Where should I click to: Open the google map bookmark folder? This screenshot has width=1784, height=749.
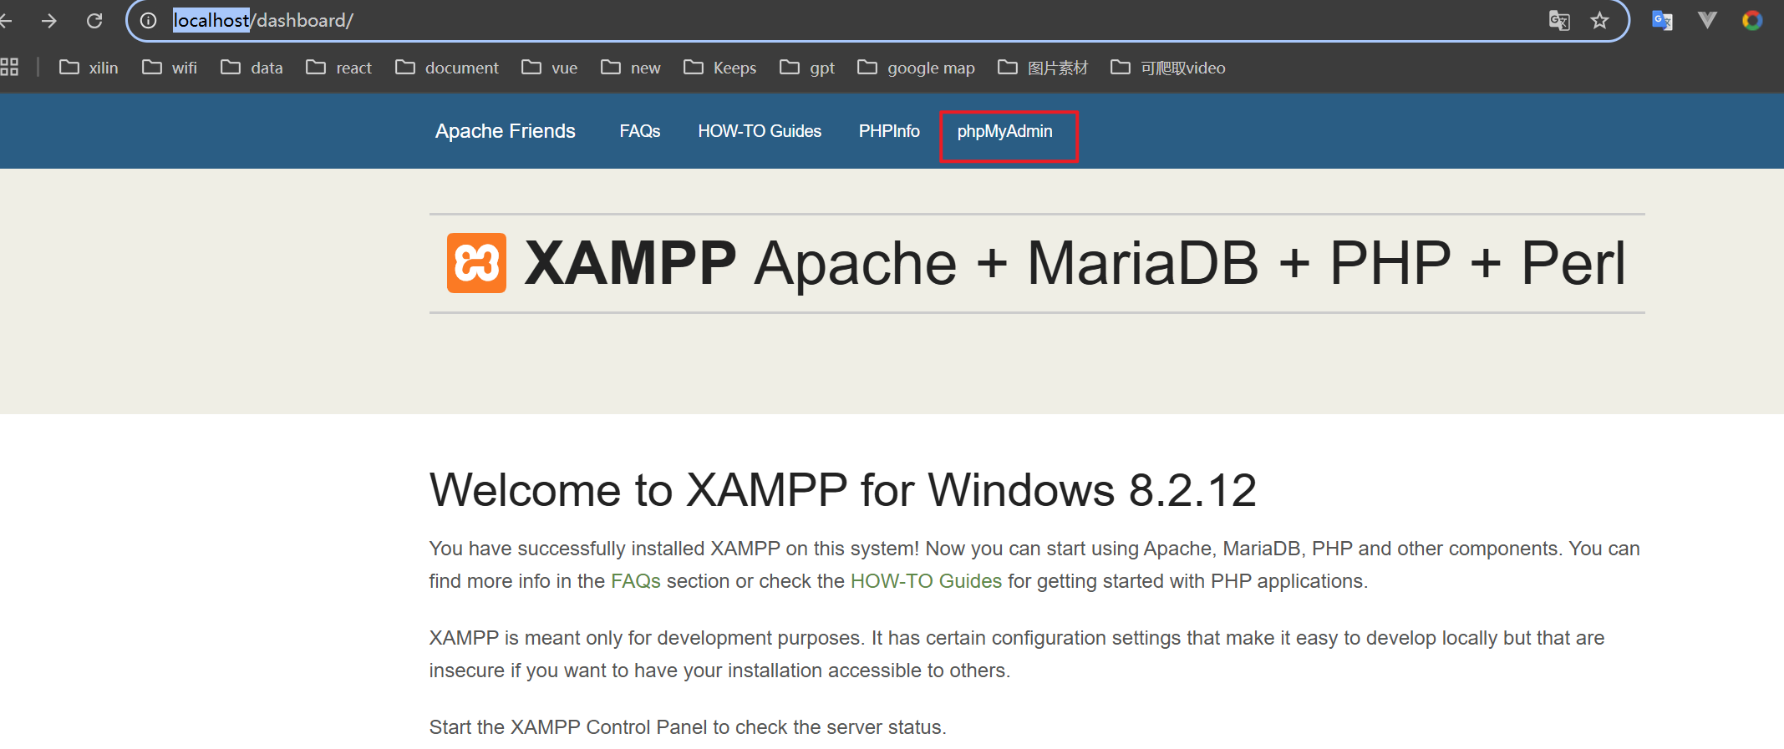coord(916,67)
